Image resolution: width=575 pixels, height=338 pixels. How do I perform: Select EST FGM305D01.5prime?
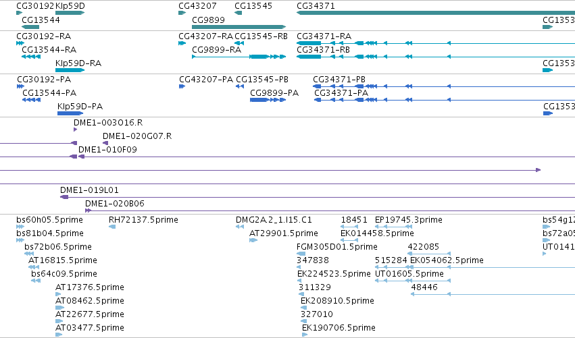(x=301, y=254)
